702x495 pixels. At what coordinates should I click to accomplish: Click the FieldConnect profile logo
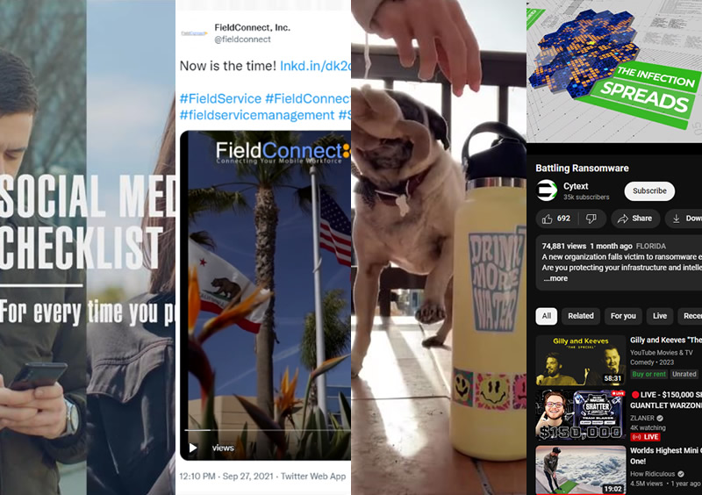pyautogui.click(x=194, y=33)
